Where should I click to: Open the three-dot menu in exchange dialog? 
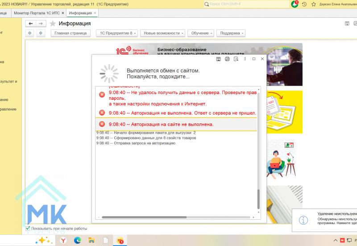[245, 59]
